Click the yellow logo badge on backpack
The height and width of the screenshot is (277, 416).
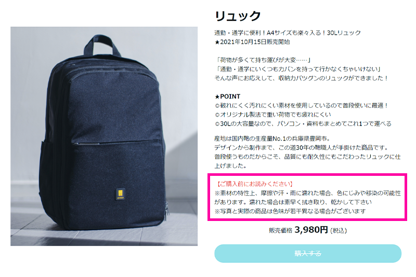121,195
